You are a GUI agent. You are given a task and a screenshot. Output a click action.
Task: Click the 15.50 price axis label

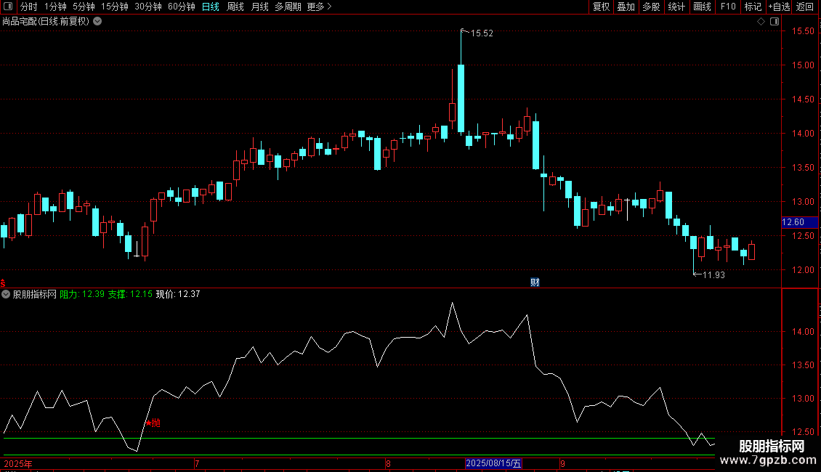pos(803,31)
